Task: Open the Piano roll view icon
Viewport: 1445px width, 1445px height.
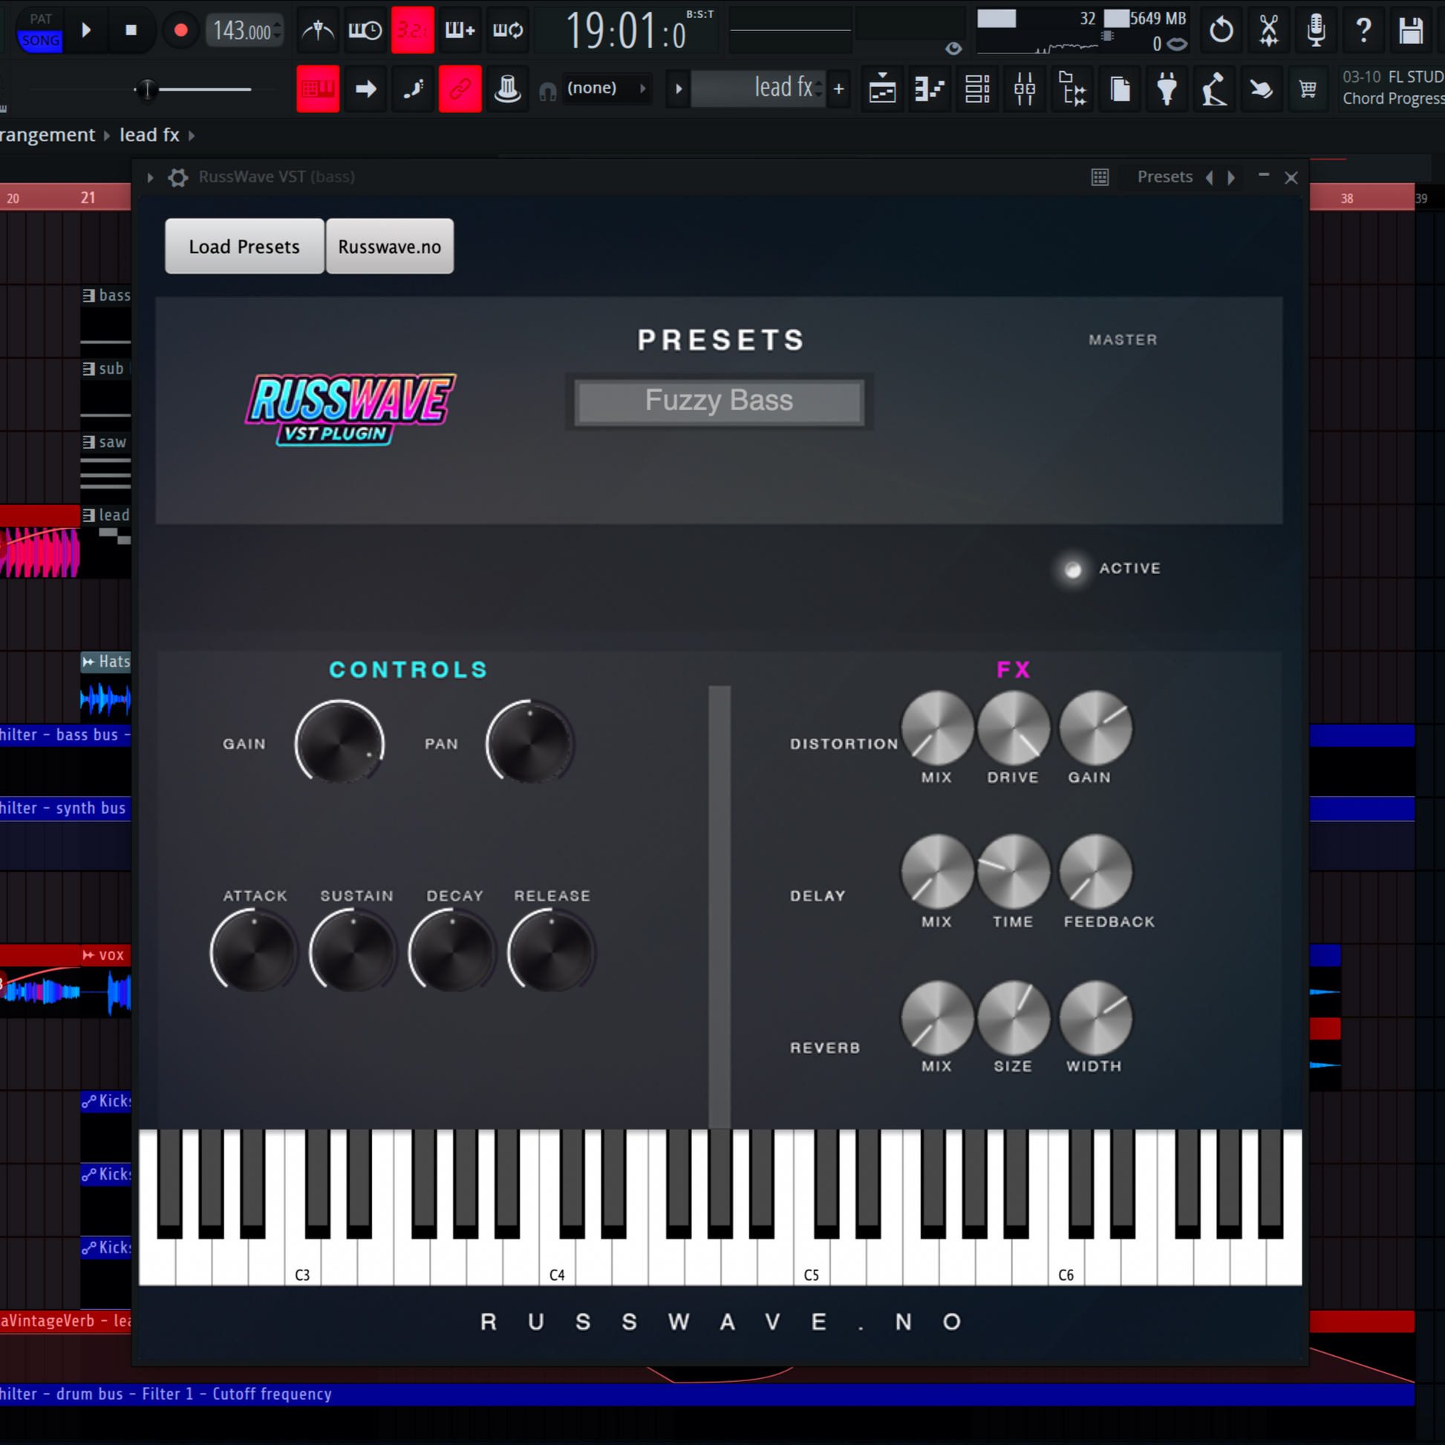Action: click(930, 89)
